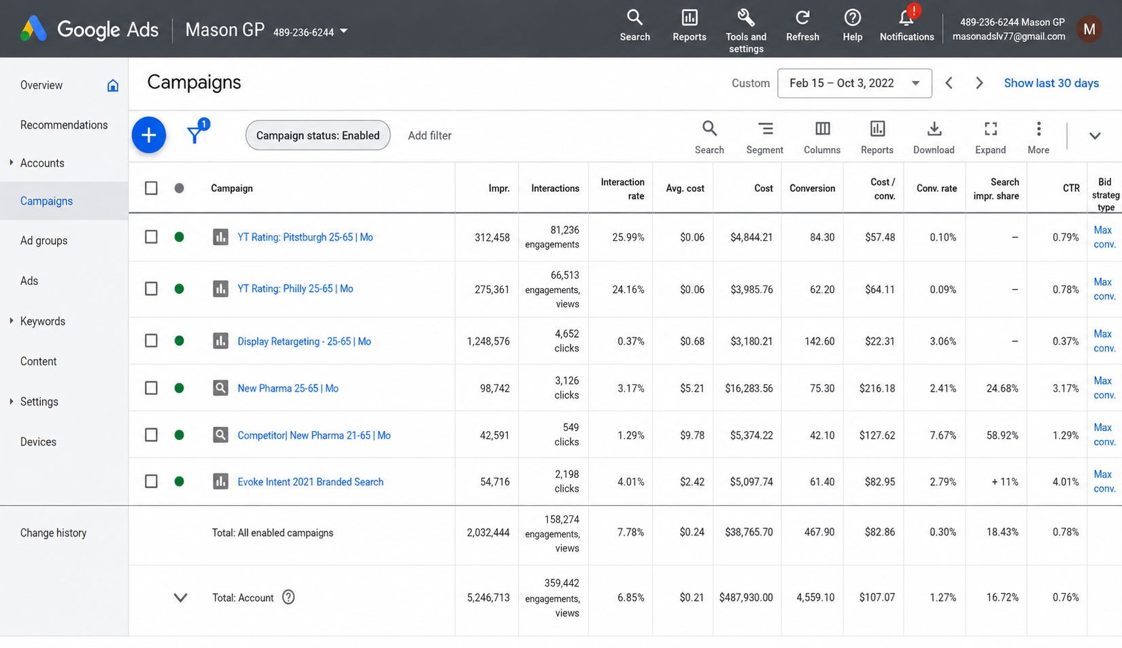Open the account switcher arrow next to 489-236-6244
1122x648 pixels.
[x=344, y=31]
